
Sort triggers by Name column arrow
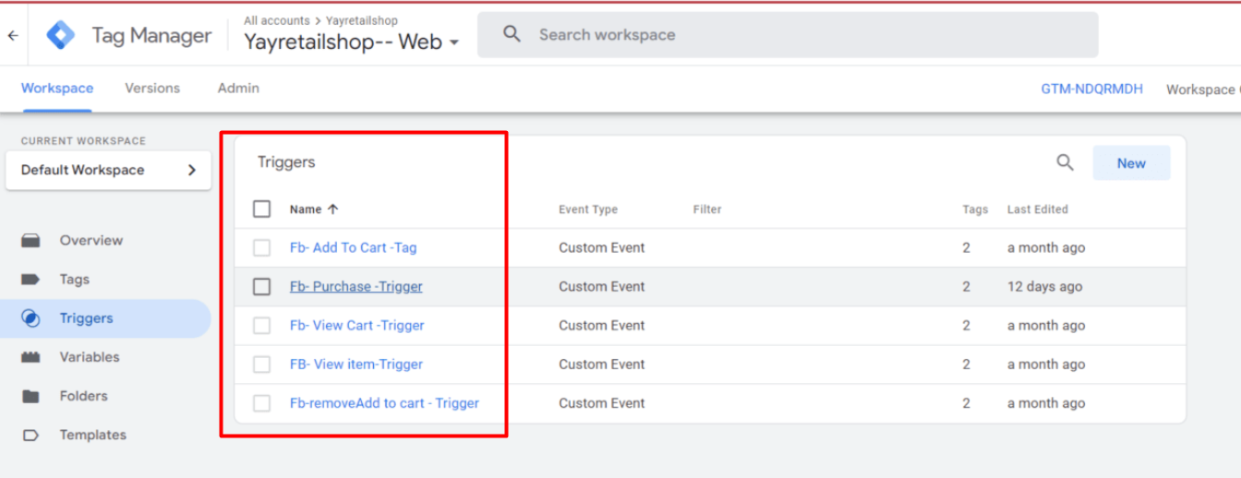(x=333, y=209)
